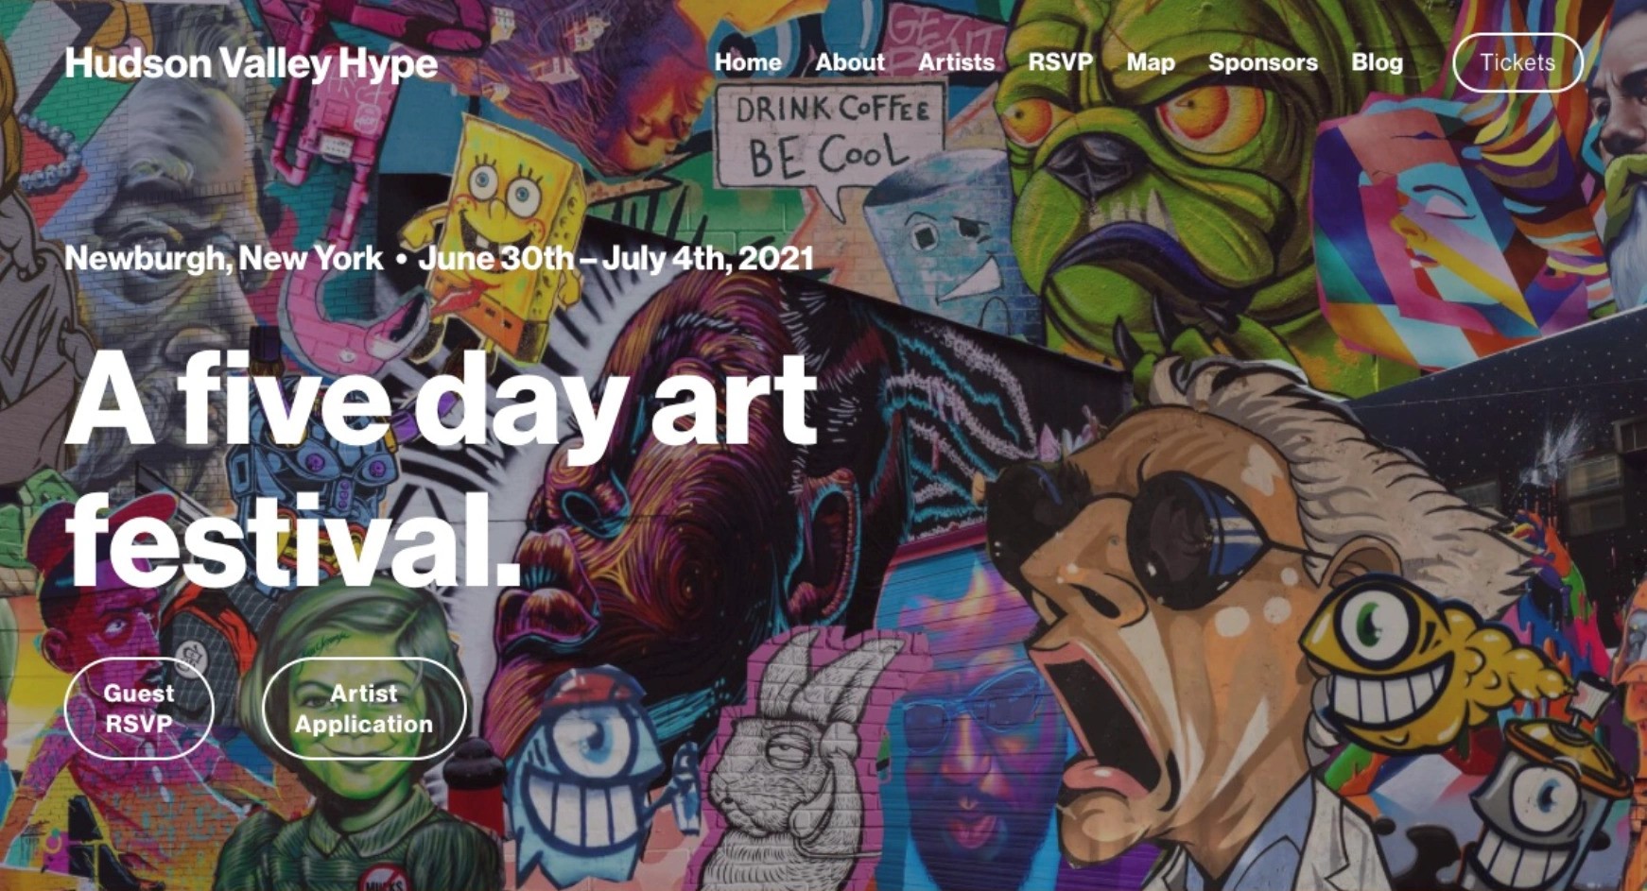View the Sponsors page
Viewport: 1647px width, 891px height.
1263,62
